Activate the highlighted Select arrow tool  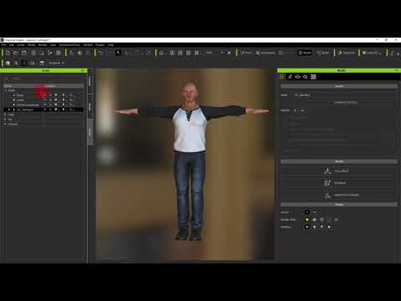[119, 53]
